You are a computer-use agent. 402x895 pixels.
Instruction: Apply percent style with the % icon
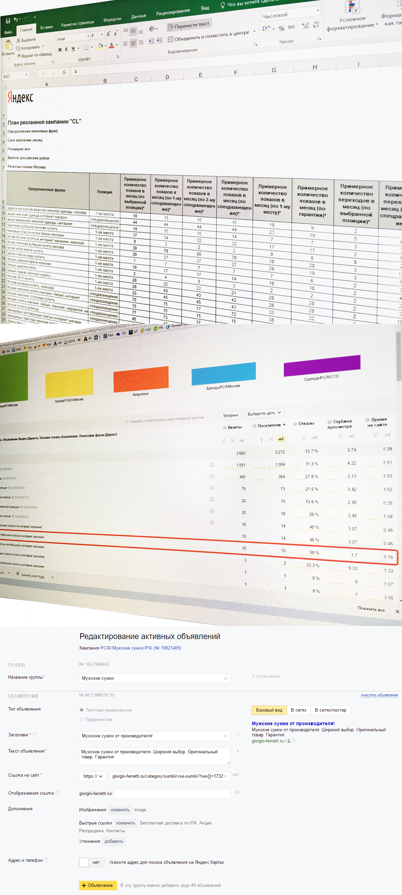281,28
